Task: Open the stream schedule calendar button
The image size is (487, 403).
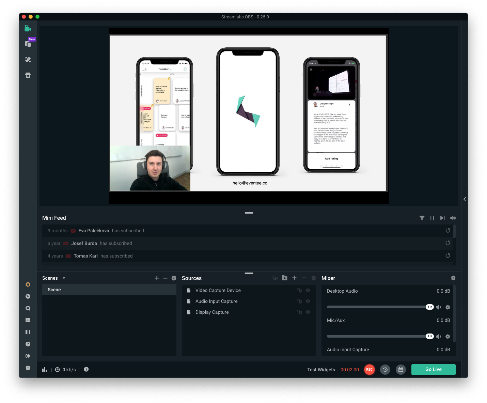Action: point(401,370)
